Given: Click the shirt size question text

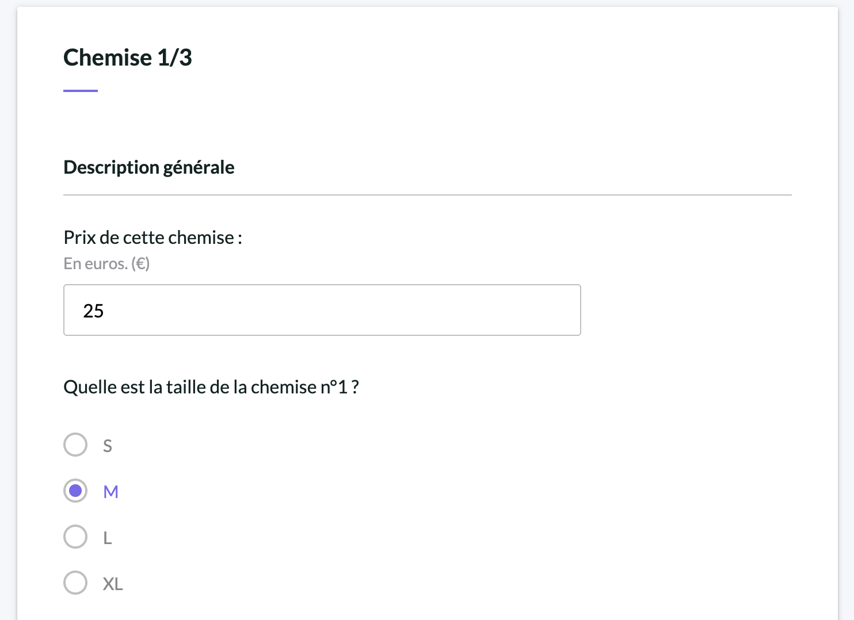Looking at the screenshot, I should 211,387.
